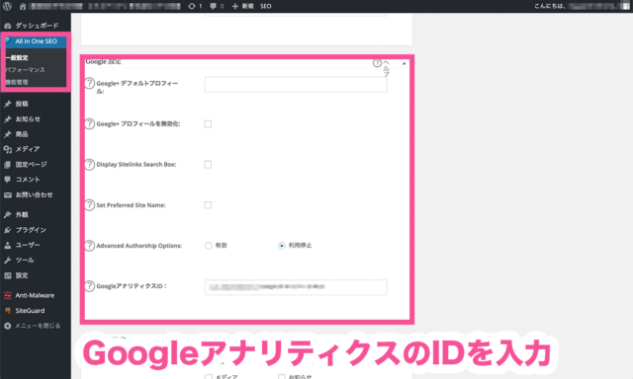Show help for Display Sitelinks Search Box

(90, 164)
